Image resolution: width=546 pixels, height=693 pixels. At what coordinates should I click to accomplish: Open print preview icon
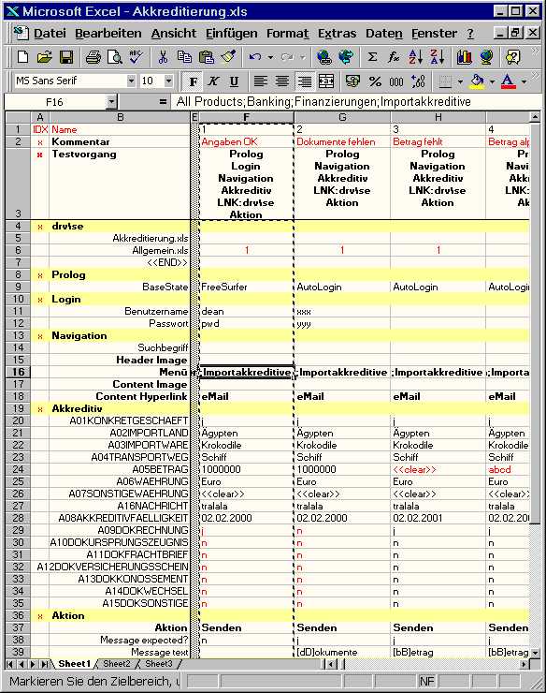point(115,57)
